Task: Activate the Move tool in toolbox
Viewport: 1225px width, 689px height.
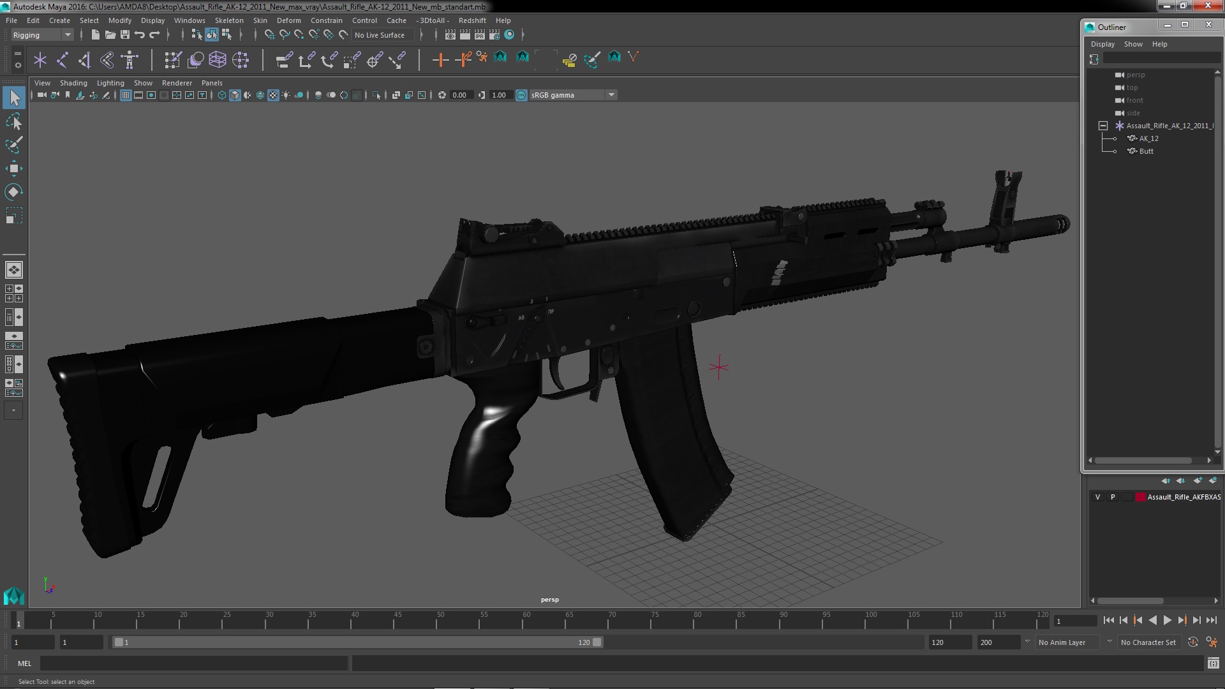Action: tap(14, 168)
